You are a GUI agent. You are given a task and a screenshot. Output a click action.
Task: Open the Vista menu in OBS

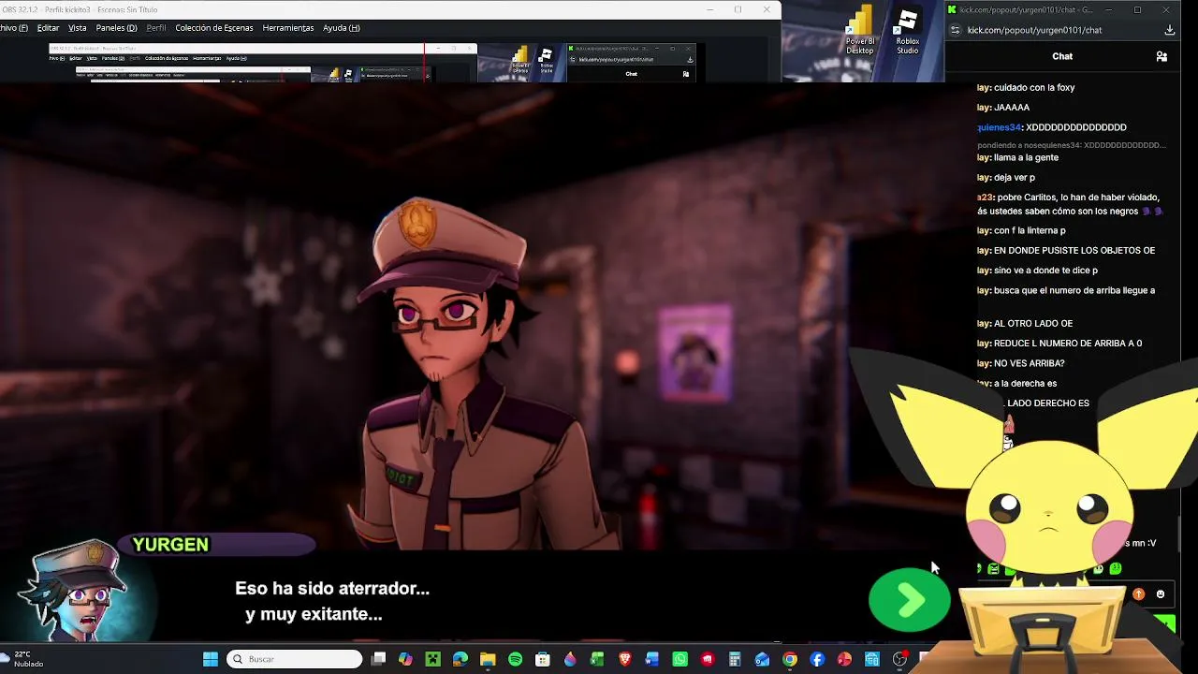(77, 28)
